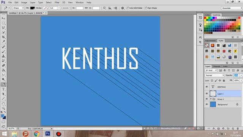The image size is (243, 137).
Task: Create new adjustment layer icon
Action: [223, 129]
